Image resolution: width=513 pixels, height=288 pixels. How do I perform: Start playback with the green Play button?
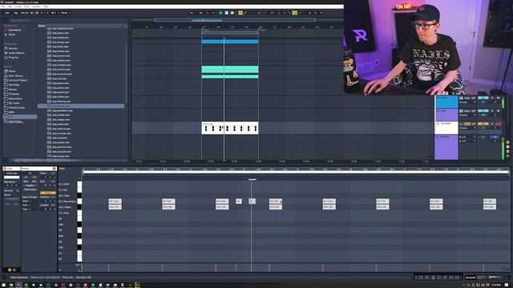pyautogui.click(x=221, y=13)
